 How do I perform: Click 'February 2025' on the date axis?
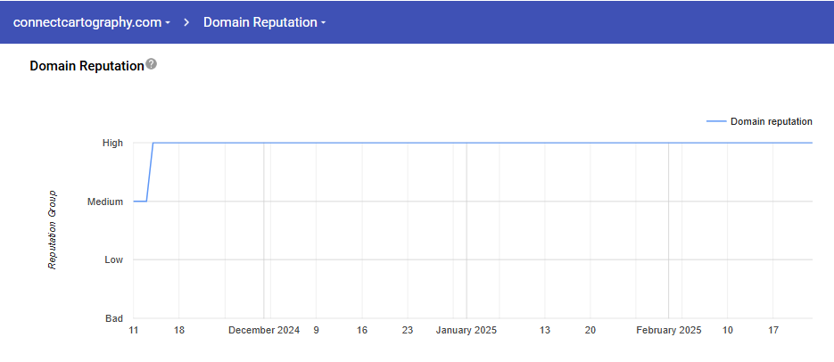click(668, 330)
